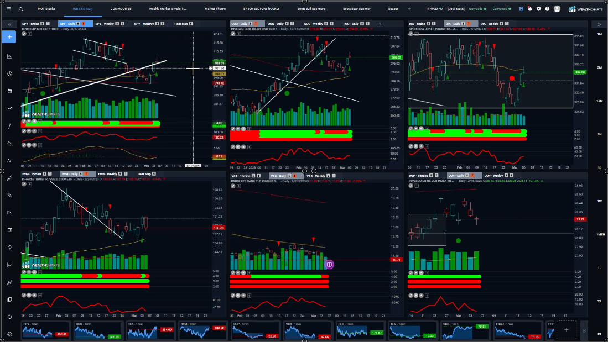
Task: Toggle the S badge on DIA - Weekly tab
Action: [501, 24]
